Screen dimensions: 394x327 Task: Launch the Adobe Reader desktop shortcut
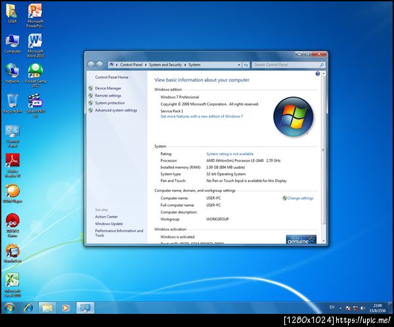point(12,165)
